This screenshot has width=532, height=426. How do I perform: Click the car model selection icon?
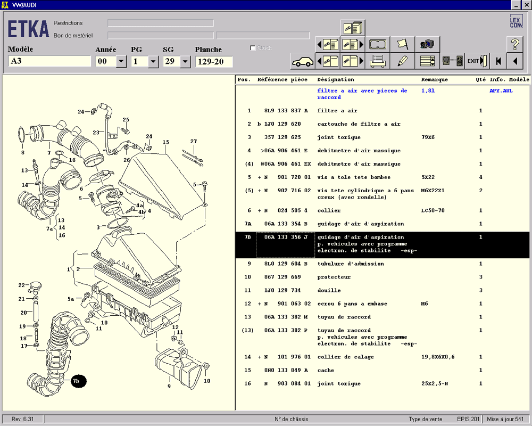click(302, 61)
